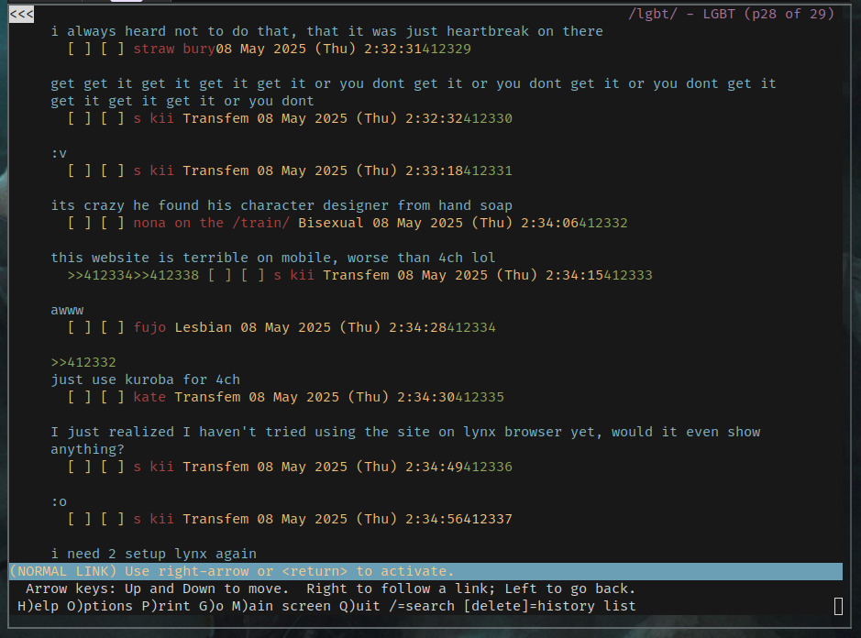Screen dimensions: 861x638
Task: Click '[delete]=history list' in the footer
Action: click(x=549, y=606)
